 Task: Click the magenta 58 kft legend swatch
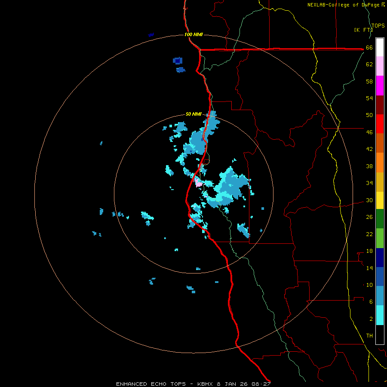[x=380, y=86]
